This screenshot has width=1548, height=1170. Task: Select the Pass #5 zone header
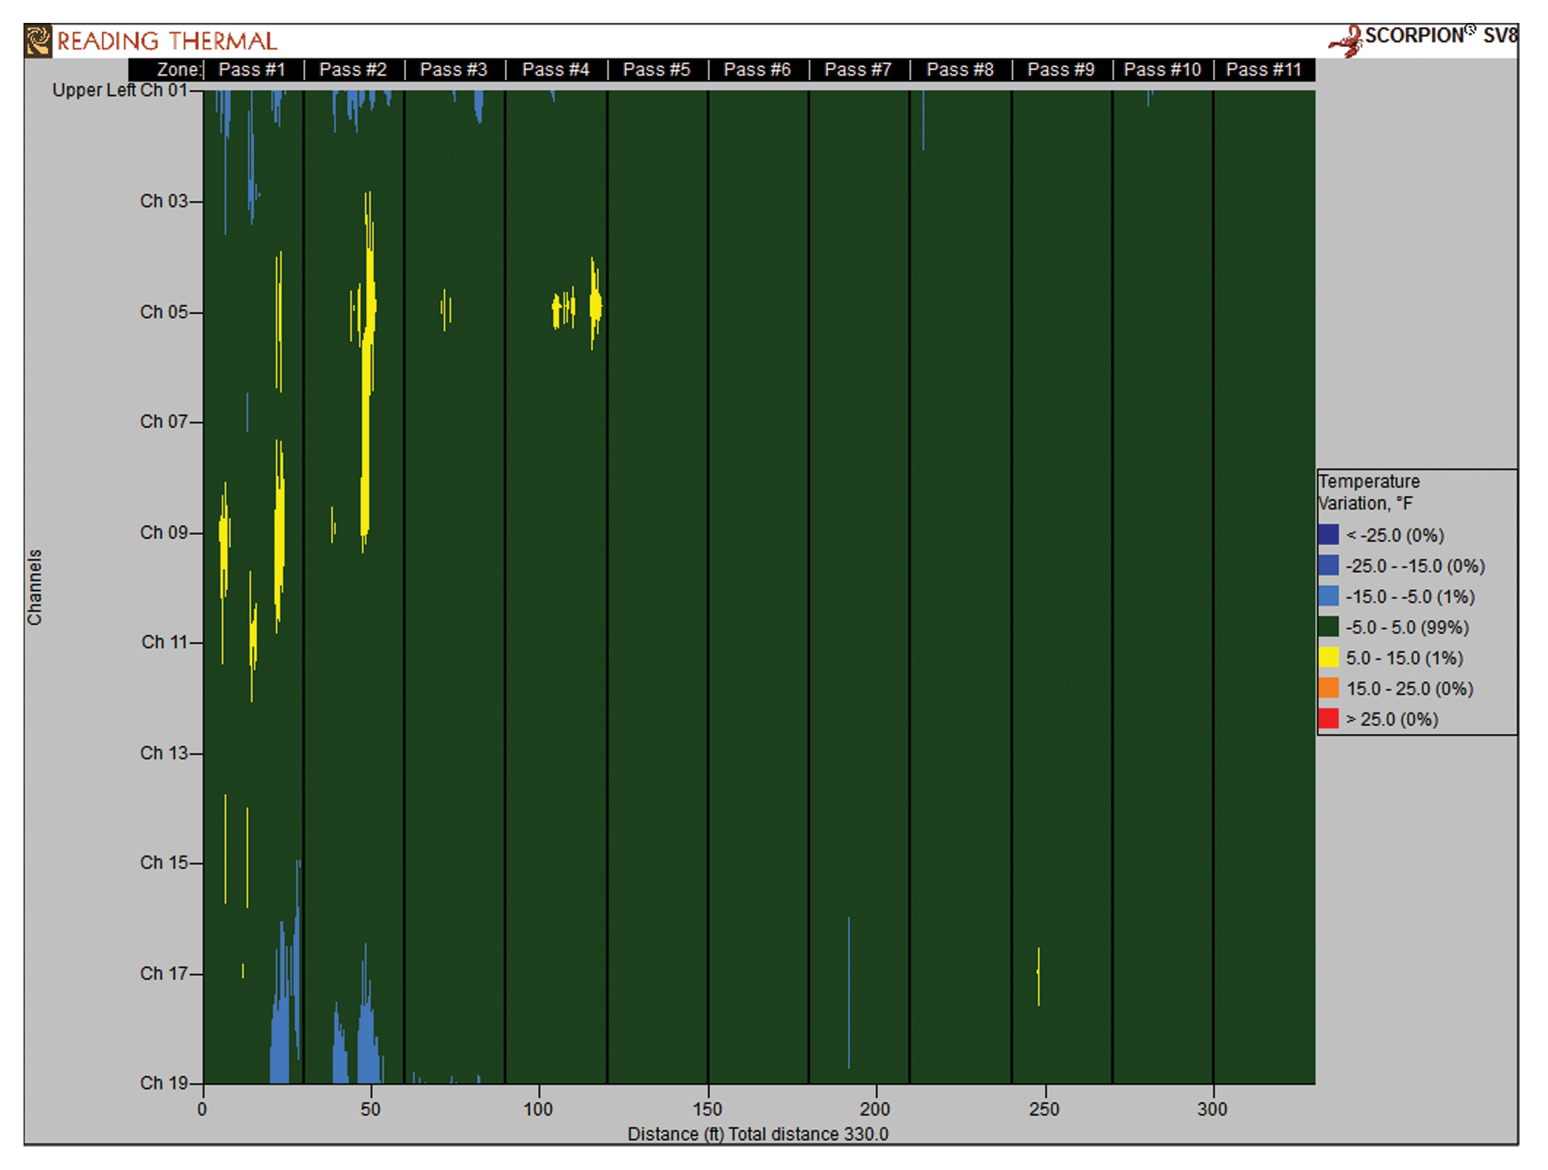657,69
